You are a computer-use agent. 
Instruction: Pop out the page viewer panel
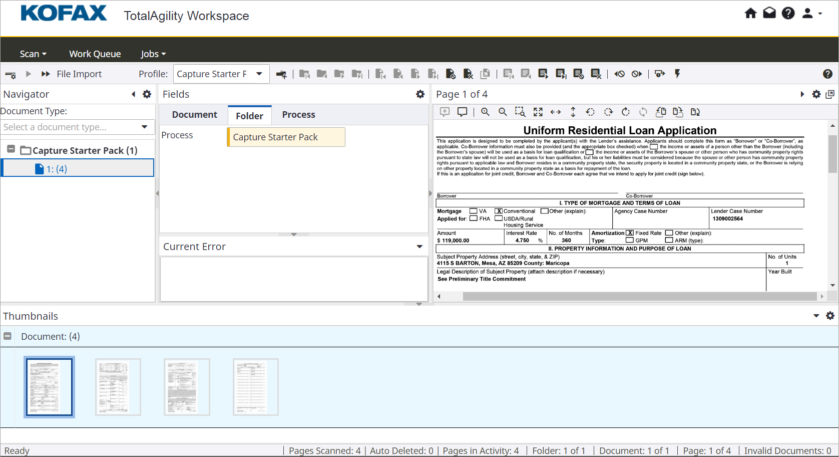coord(830,94)
